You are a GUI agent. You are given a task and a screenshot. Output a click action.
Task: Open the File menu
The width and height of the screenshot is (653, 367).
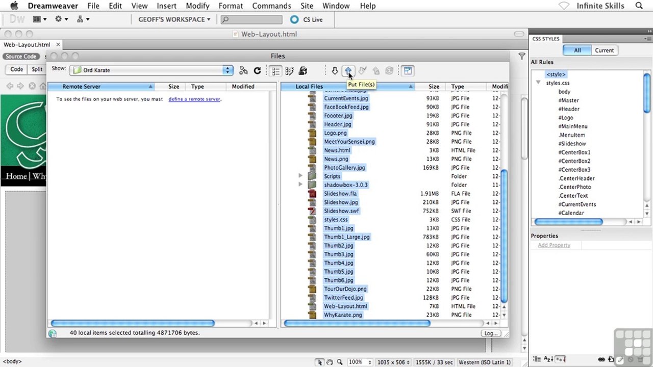click(93, 6)
